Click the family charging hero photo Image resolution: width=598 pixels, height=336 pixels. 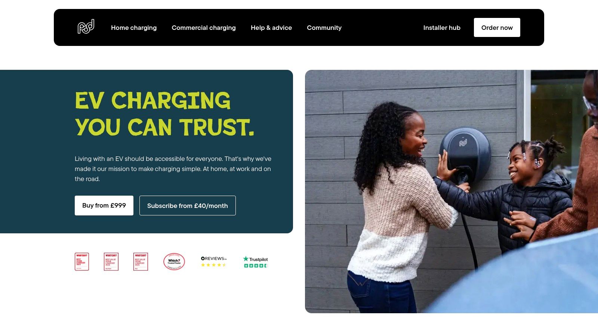pos(451,192)
